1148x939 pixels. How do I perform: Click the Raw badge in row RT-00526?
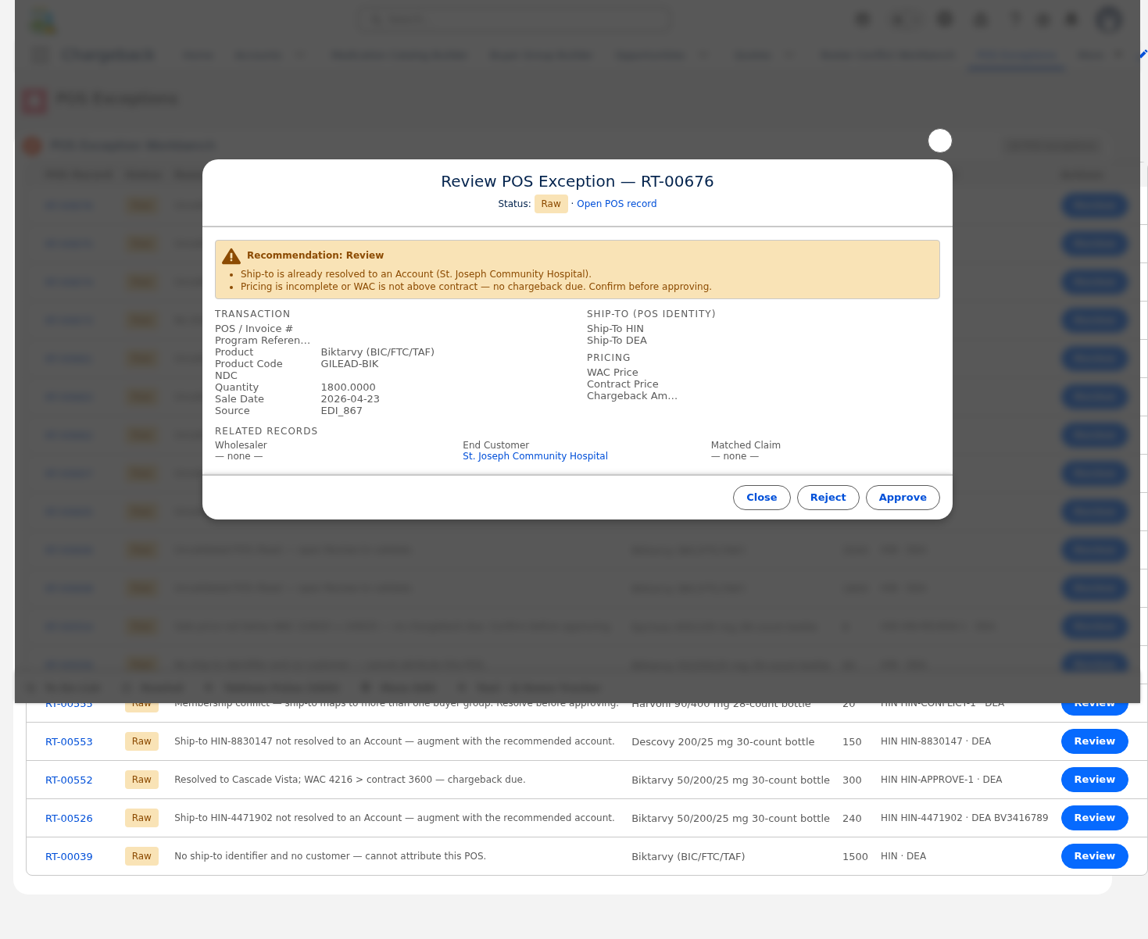[141, 818]
